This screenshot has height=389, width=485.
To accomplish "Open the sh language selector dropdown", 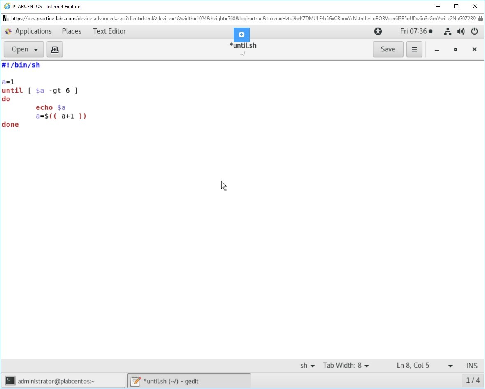I will (x=307, y=366).
